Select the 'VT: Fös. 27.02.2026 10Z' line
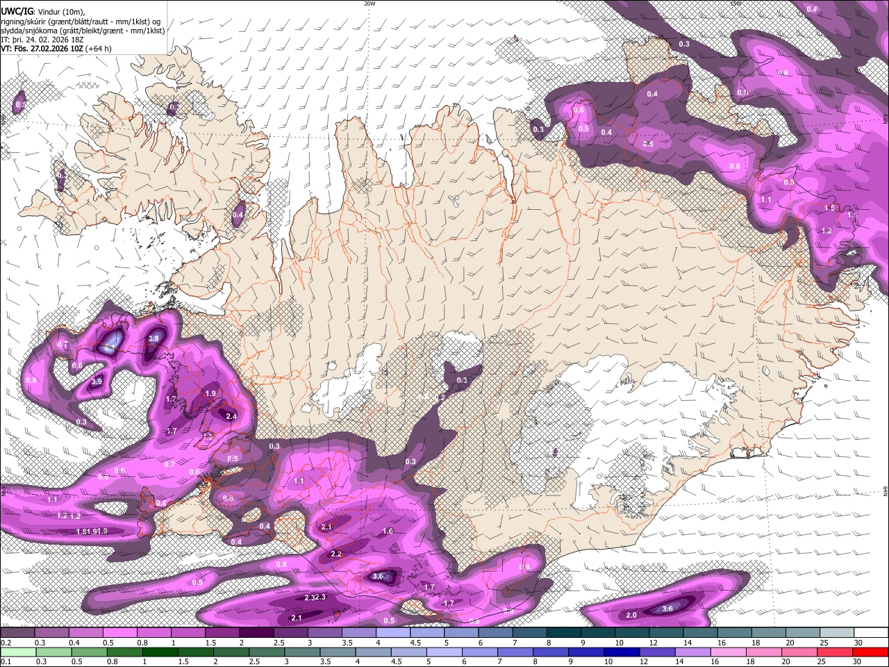 coord(42,49)
